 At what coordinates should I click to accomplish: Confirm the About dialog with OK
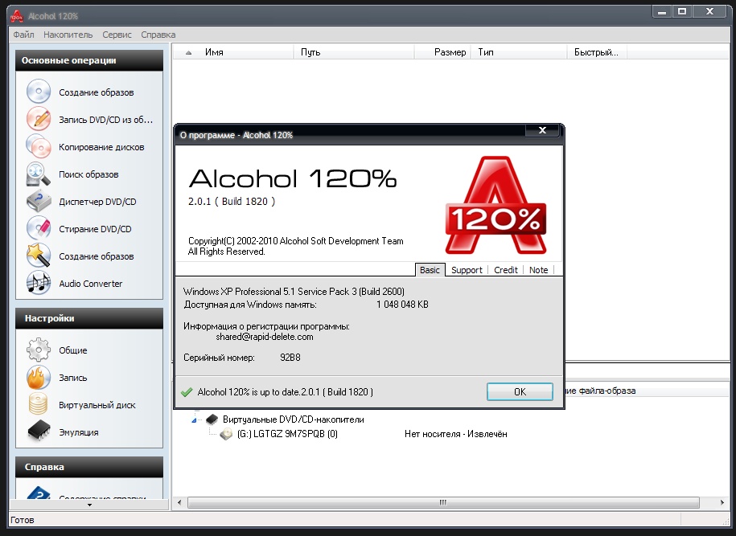coord(520,392)
